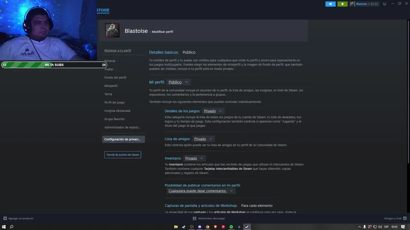Click the bold capturas link

tap(200, 212)
